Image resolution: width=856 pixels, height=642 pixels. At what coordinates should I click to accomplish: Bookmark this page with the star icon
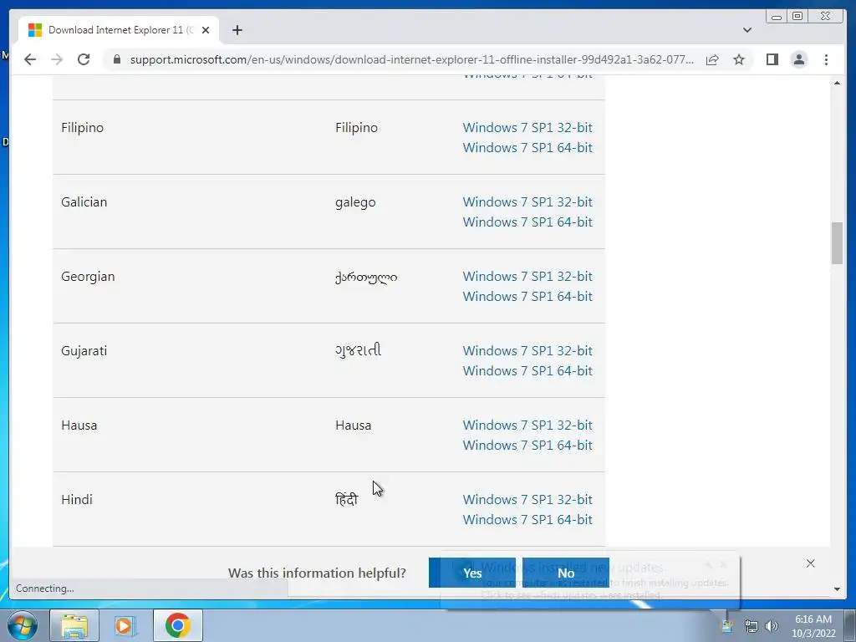[739, 59]
